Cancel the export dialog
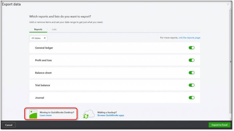The height and width of the screenshot is (131, 234). [x=9, y=125]
